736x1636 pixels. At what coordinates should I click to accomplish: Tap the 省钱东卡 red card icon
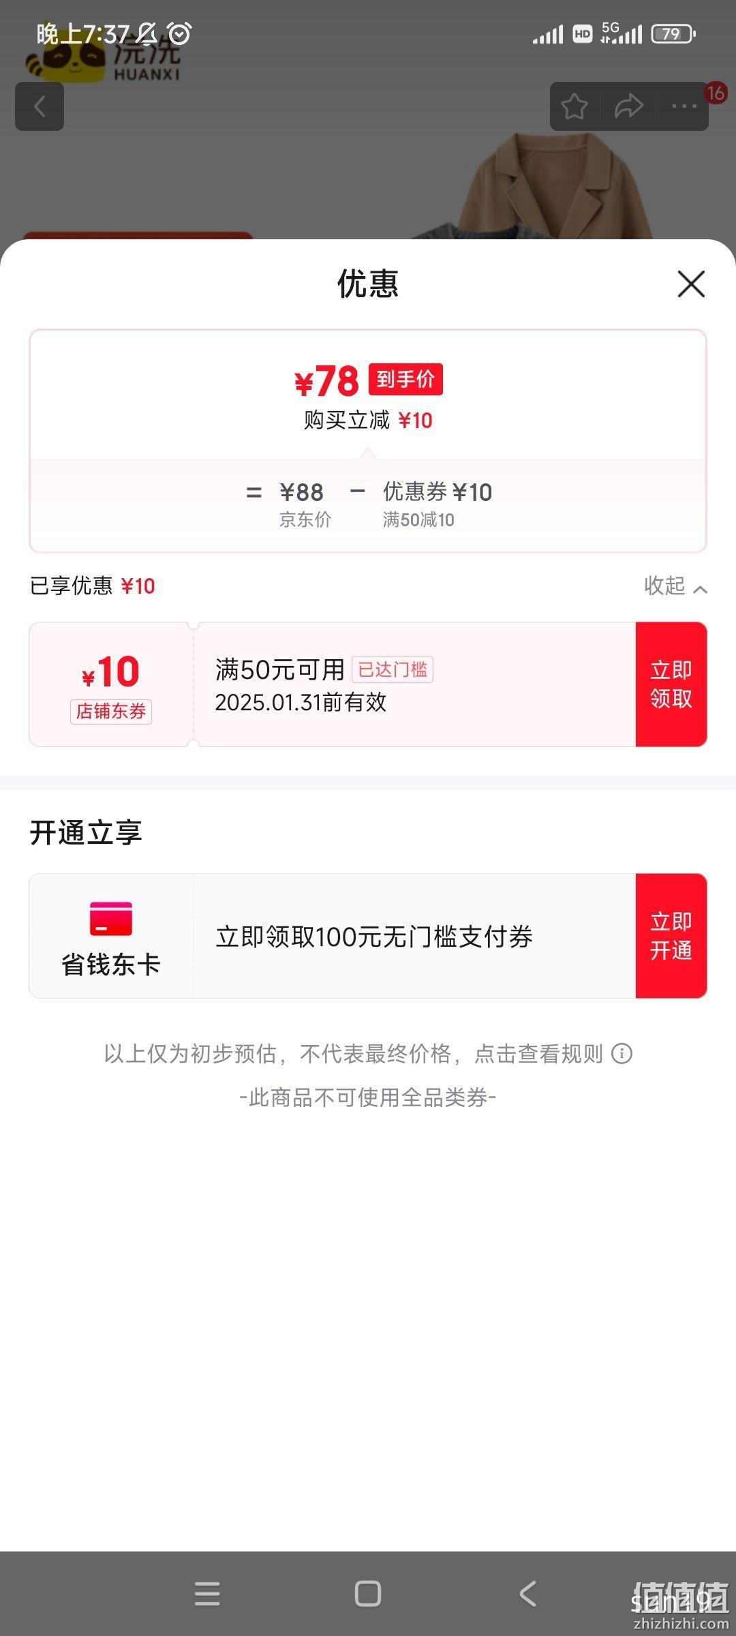point(111,918)
